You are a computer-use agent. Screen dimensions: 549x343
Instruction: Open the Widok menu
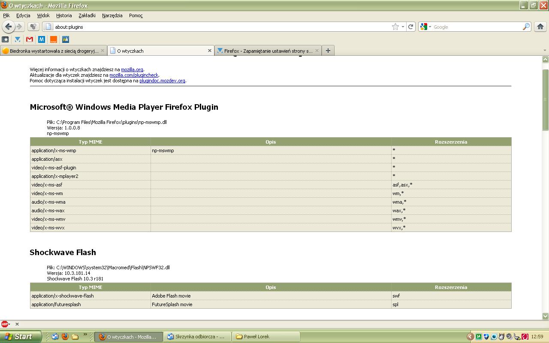43,15
